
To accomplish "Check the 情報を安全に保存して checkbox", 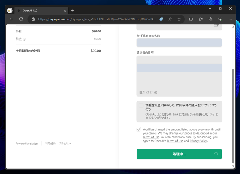I will pyautogui.click(x=141, y=105).
